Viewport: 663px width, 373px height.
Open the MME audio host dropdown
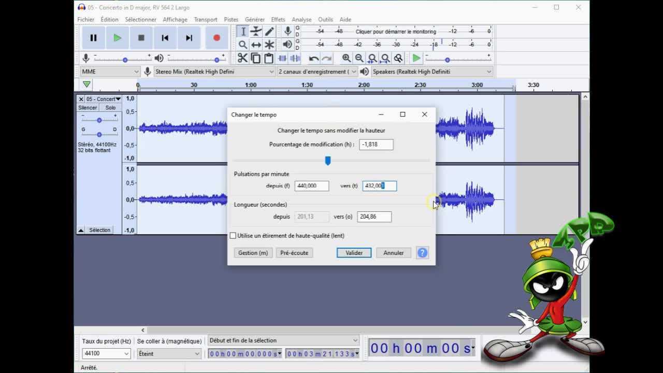[x=110, y=71]
